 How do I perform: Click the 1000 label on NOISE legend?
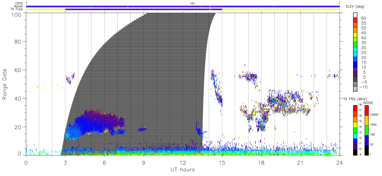pyautogui.click(x=374, y=125)
